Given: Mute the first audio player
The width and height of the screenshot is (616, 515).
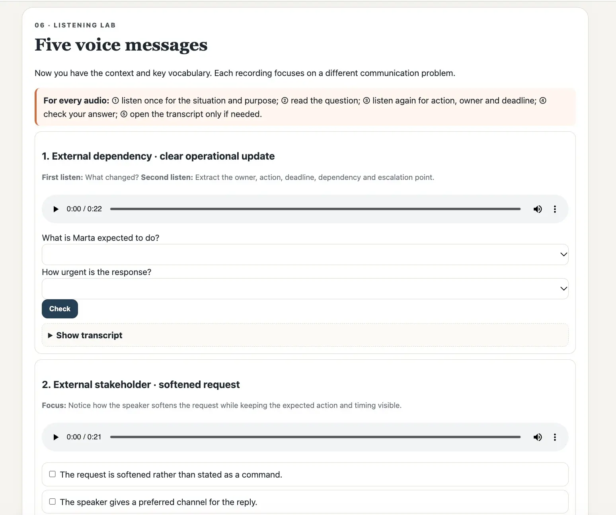Looking at the screenshot, I should [x=538, y=209].
